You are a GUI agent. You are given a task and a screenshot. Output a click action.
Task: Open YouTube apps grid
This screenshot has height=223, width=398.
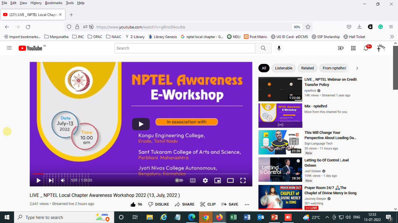click(x=353, y=48)
